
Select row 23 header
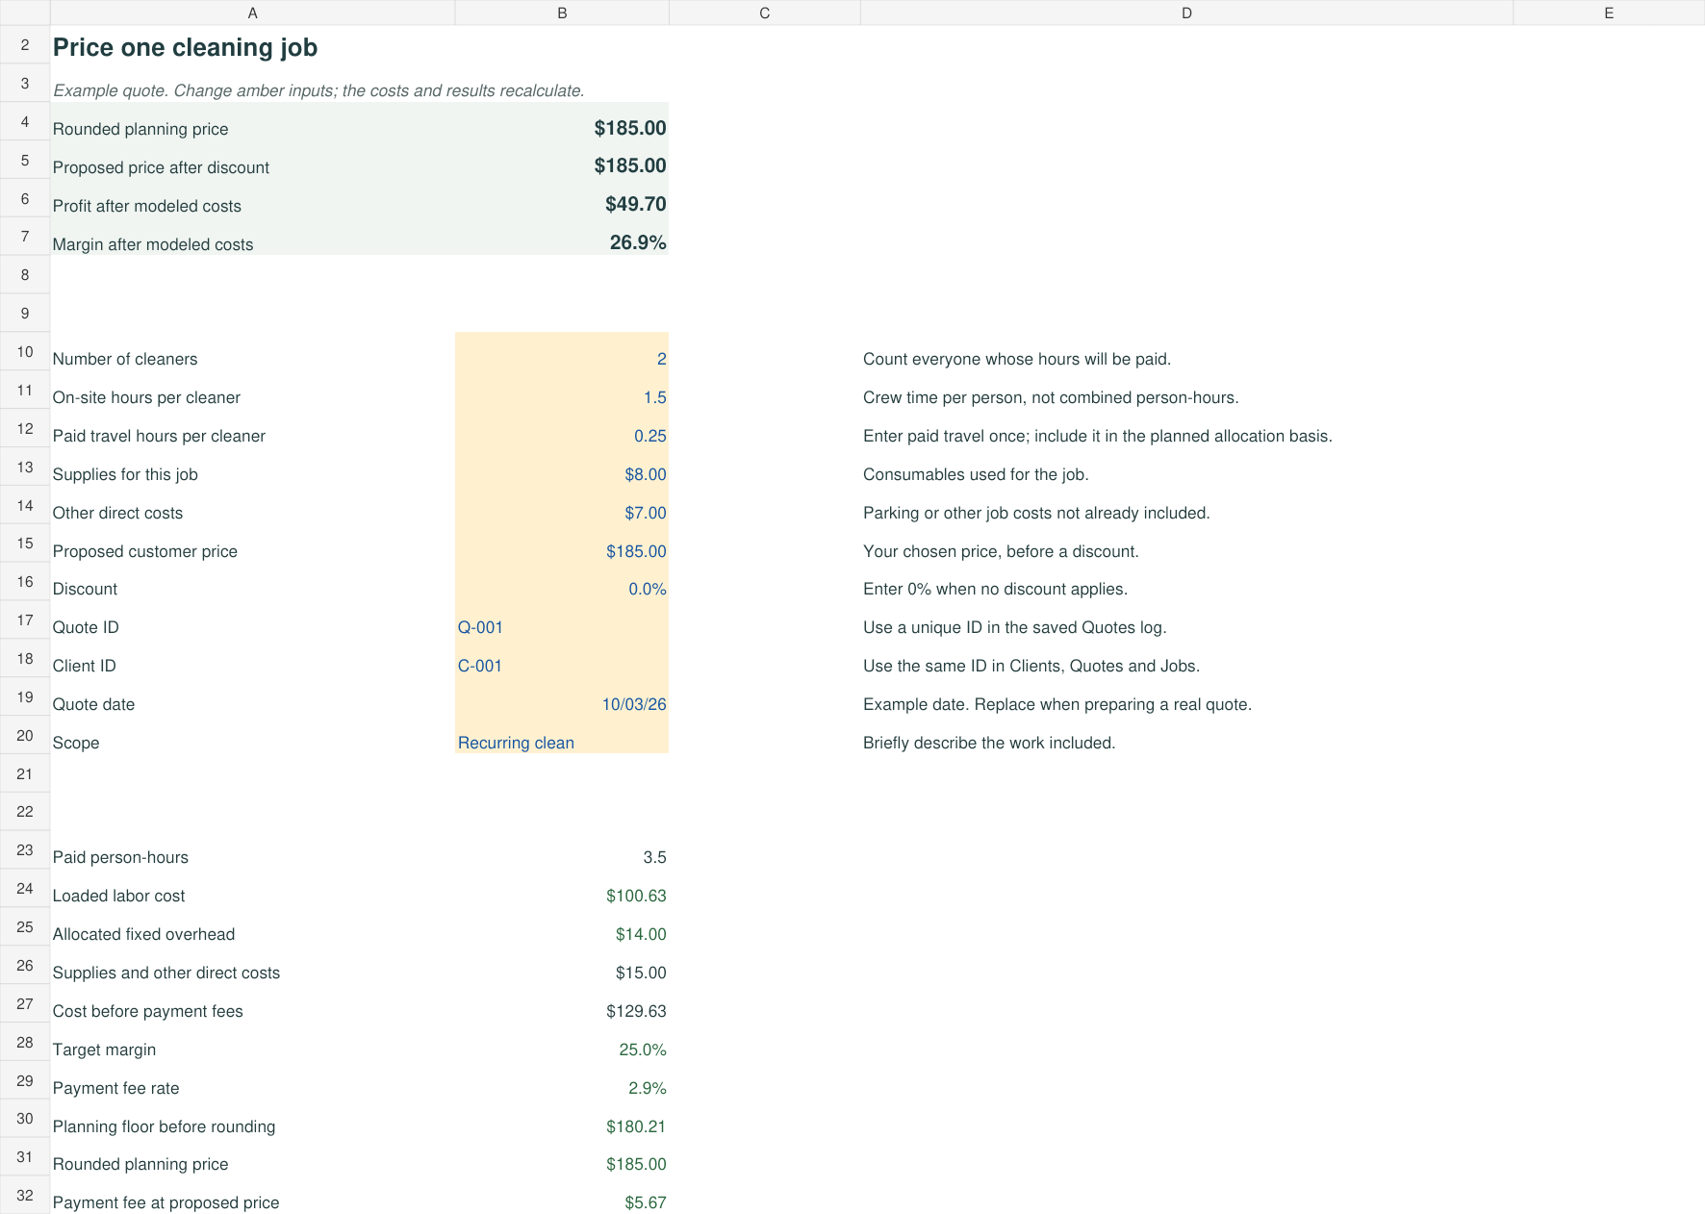pos(25,850)
